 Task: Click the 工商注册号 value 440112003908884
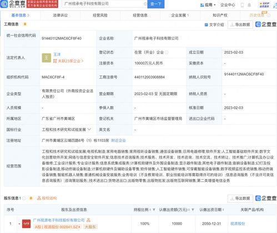click(149, 77)
